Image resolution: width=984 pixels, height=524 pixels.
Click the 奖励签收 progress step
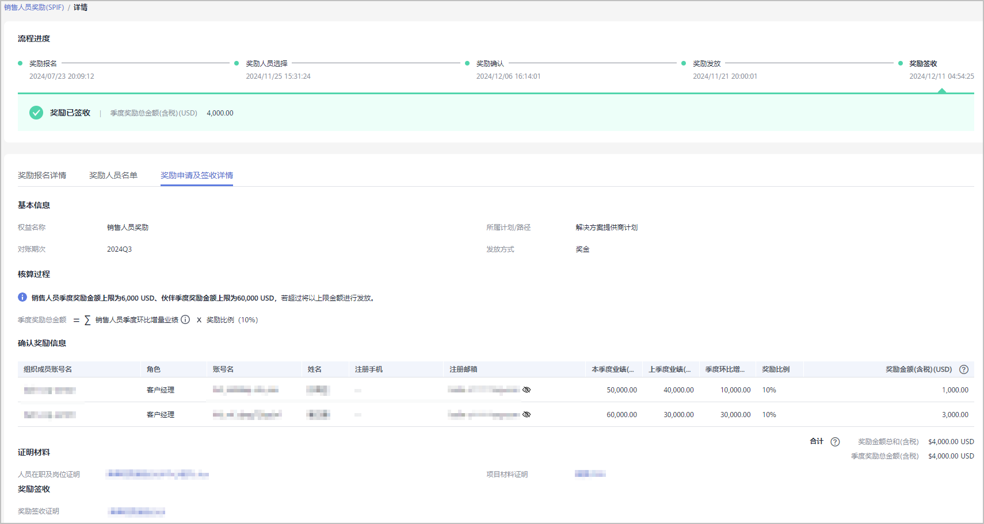coord(923,64)
